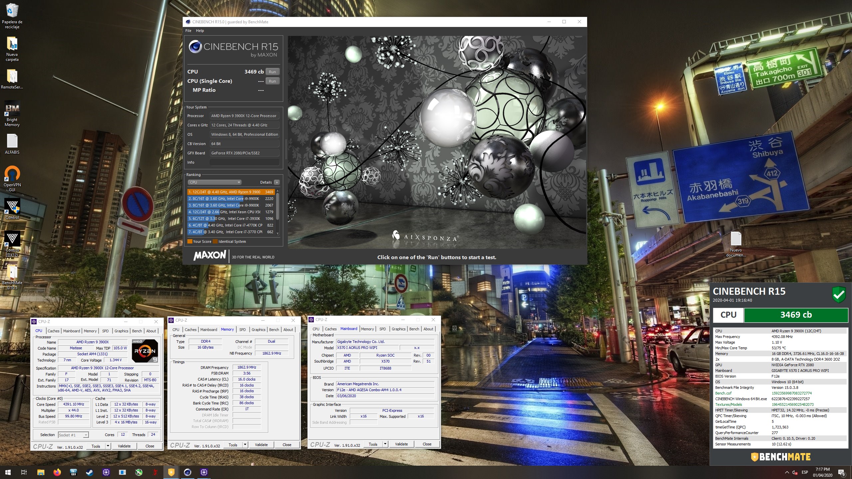This screenshot has height=479, width=852.
Task: Click the ranking Details arrow button
Action: [x=277, y=182]
